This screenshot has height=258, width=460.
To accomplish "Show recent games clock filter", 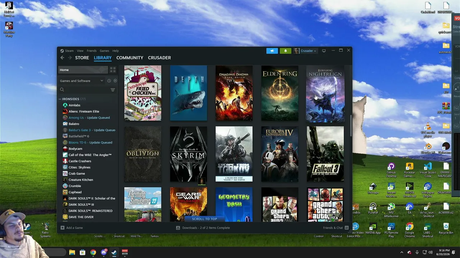I will coord(109,81).
